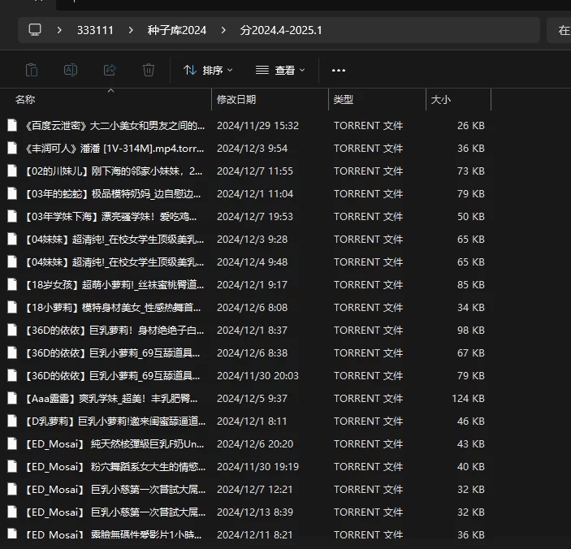Click the 类型 column header

click(x=343, y=99)
